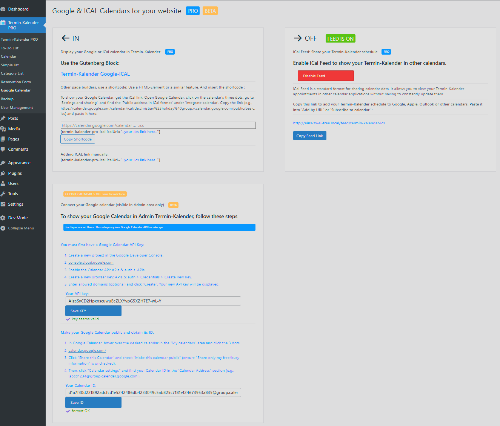Click the Pages icon in sidebar
The width and height of the screenshot is (500, 426).
pyautogui.click(x=3, y=139)
